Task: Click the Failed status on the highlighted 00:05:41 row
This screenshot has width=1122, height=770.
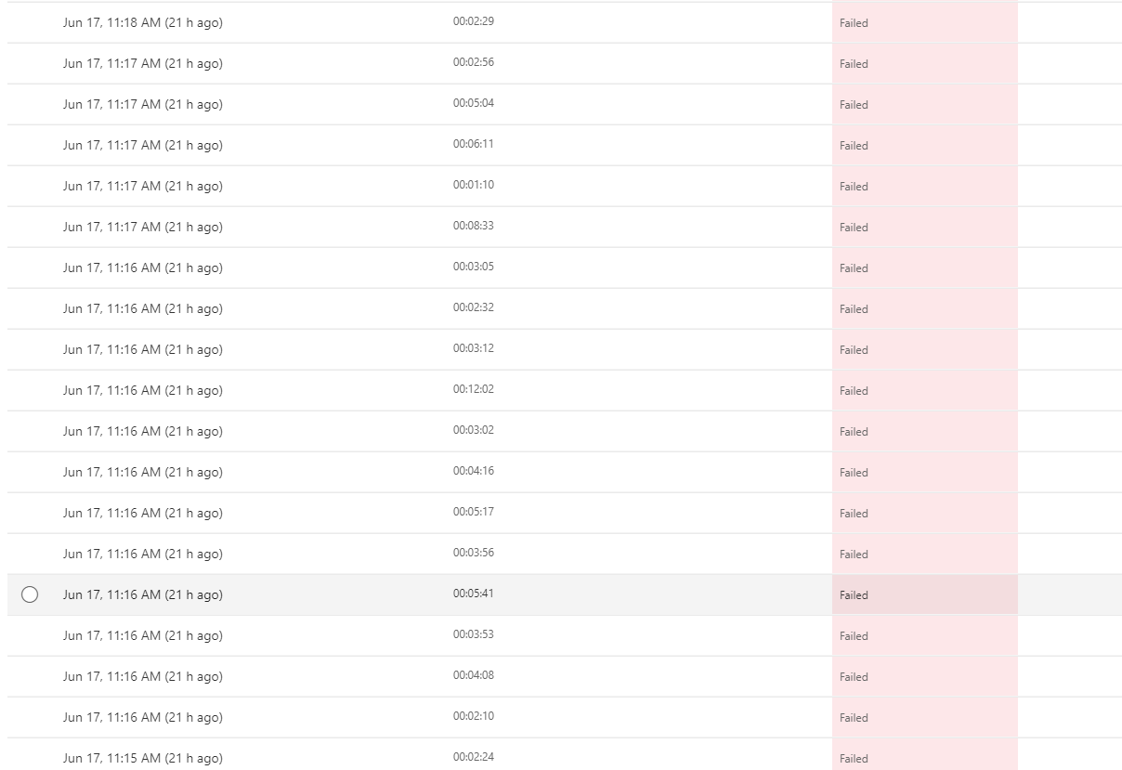Action: (x=853, y=594)
